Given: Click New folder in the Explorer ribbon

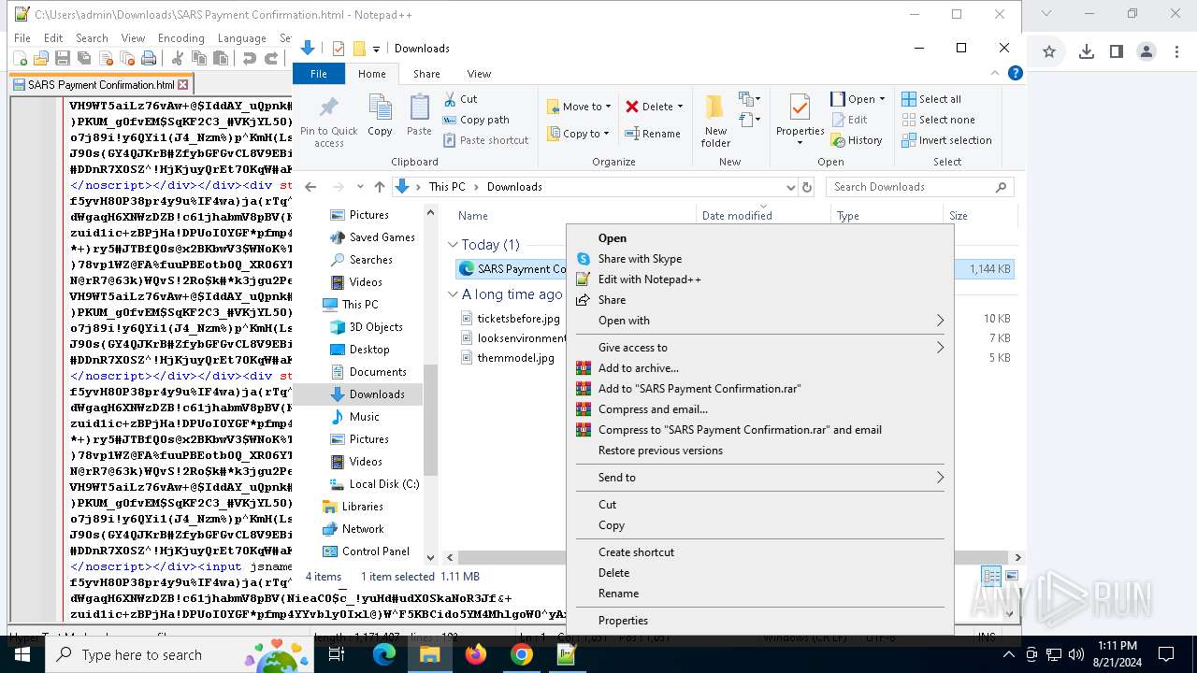Looking at the screenshot, I should pos(715,120).
